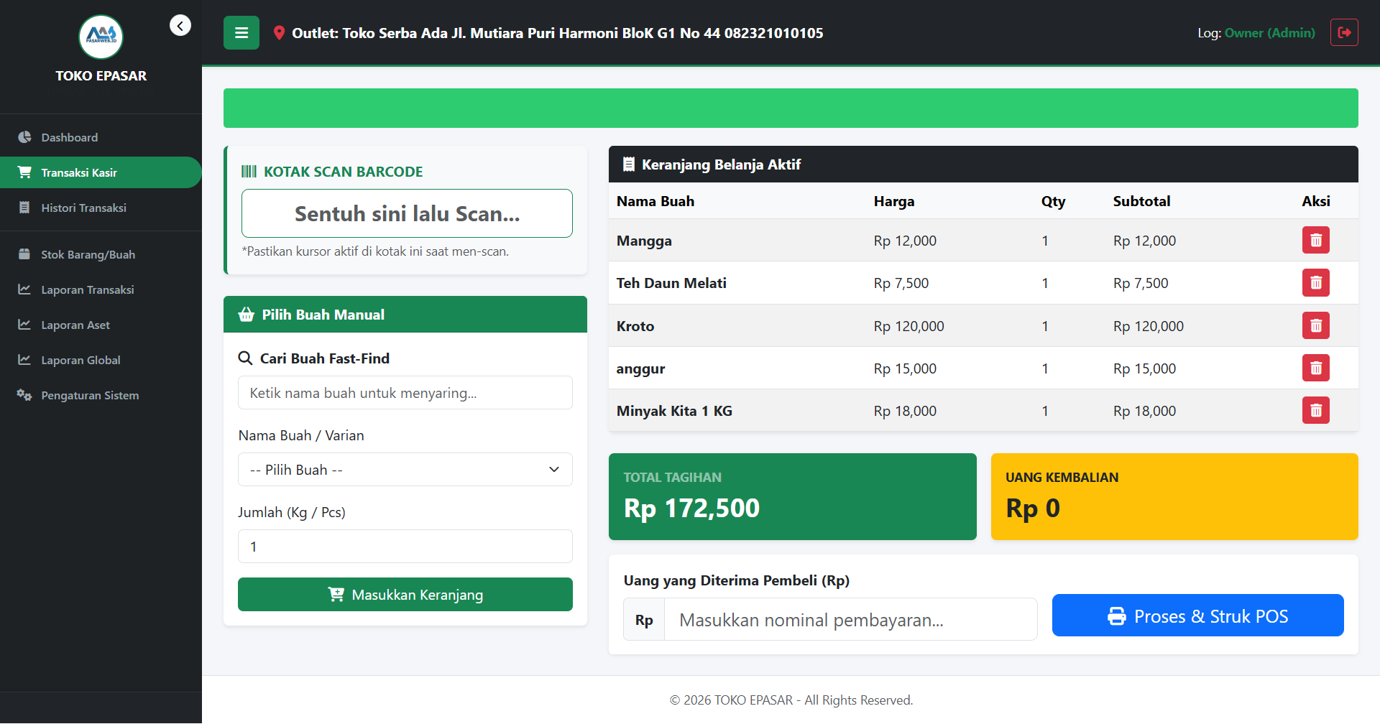Click the receipt icon in Keranjang Belanja Aktif

coord(629,164)
